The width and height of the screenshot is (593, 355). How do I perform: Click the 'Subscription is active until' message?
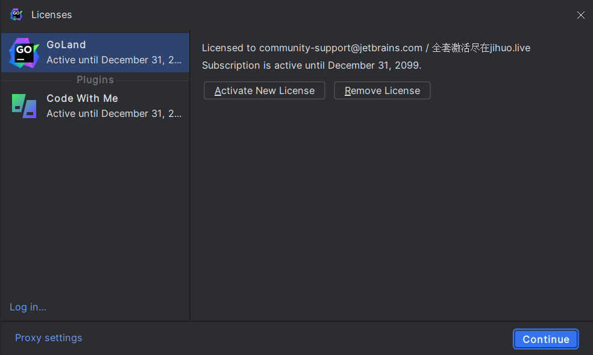point(311,65)
